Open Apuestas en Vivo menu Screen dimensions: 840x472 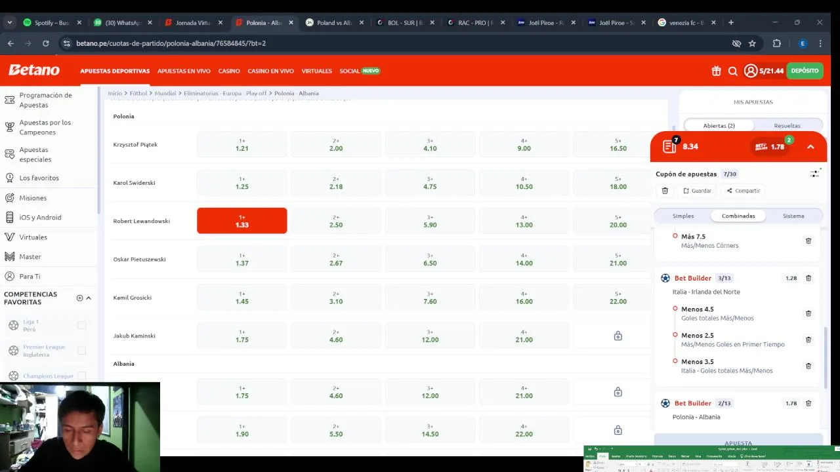coord(184,71)
